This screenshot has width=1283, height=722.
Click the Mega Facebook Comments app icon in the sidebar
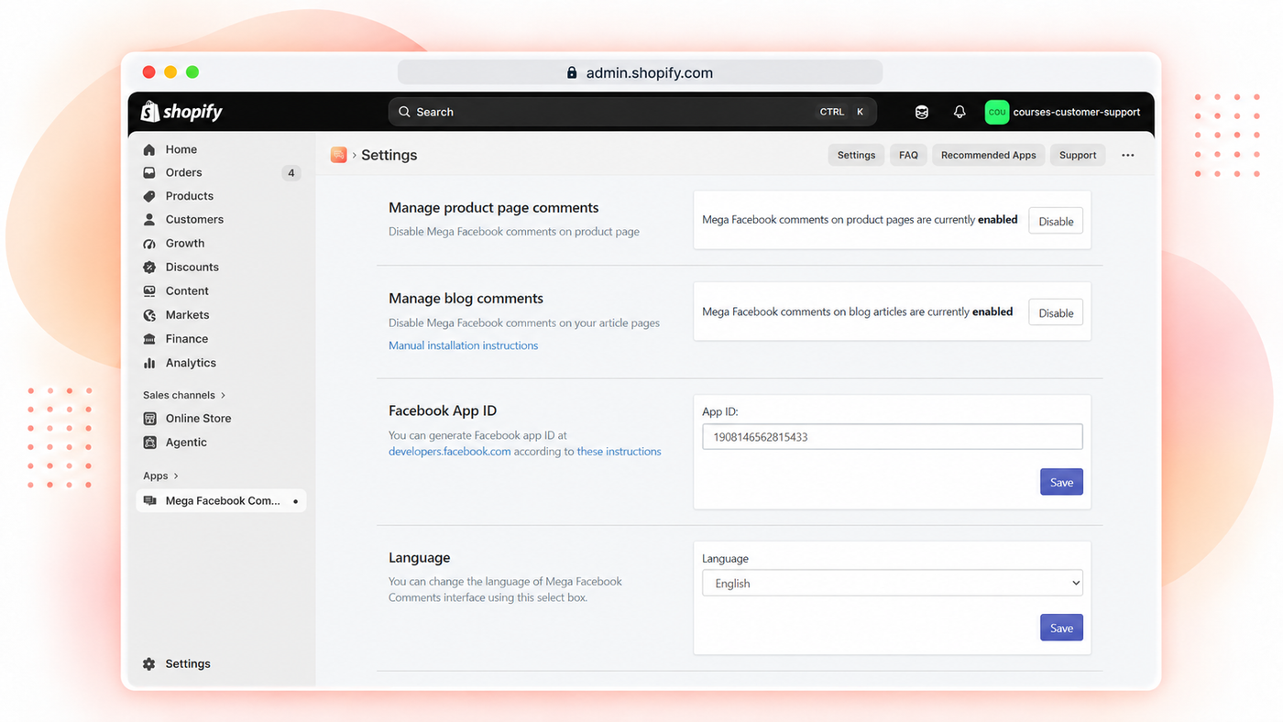tap(149, 501)
